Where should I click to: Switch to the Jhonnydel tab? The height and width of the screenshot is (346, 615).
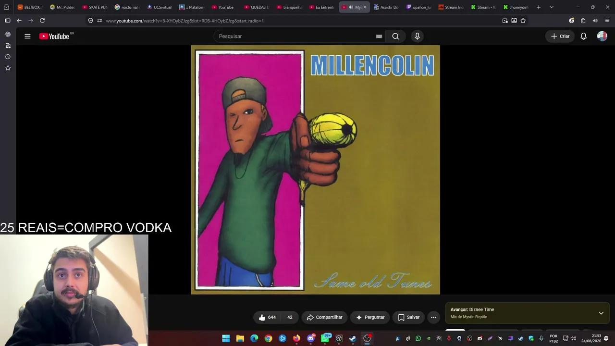click(x=516, y=7)
